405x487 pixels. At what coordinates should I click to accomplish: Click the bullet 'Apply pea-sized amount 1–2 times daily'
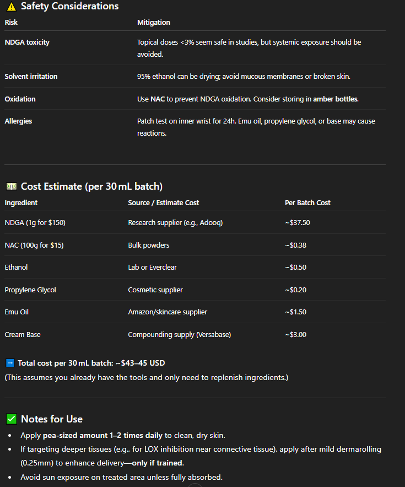point(123,436)
